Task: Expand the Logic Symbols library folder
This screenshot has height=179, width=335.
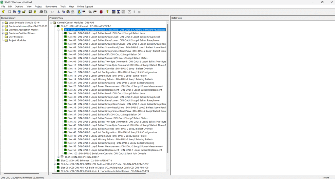Action: [x=3, y=22]
